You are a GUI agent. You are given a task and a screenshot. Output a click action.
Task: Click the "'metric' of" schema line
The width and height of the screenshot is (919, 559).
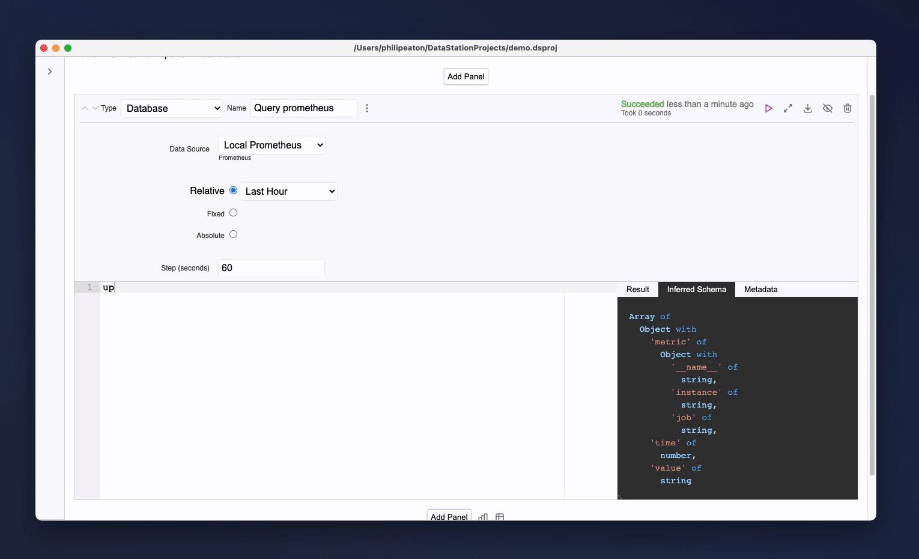[x=678, y=342]
